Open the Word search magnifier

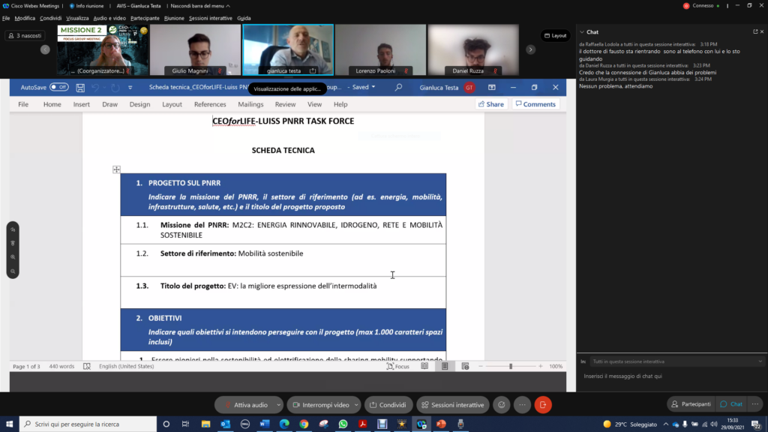point(399,87)
